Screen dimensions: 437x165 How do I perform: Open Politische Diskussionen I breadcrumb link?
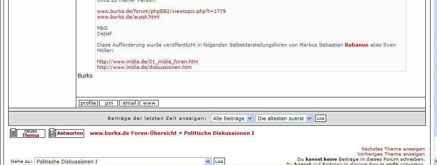[219, 133]
